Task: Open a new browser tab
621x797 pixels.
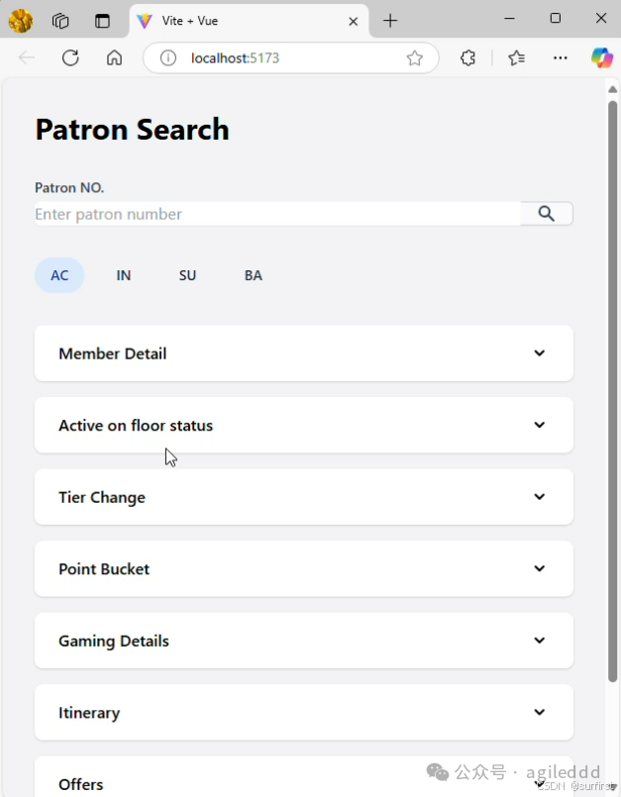Action: [390, 21]
